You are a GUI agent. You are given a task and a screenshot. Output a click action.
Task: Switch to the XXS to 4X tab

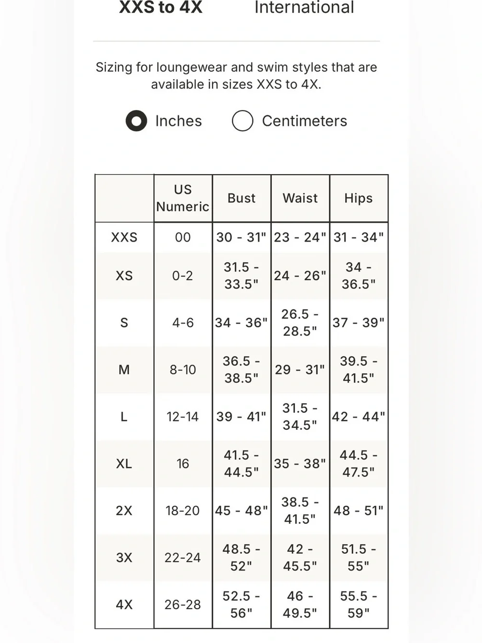tap(161, 7)
